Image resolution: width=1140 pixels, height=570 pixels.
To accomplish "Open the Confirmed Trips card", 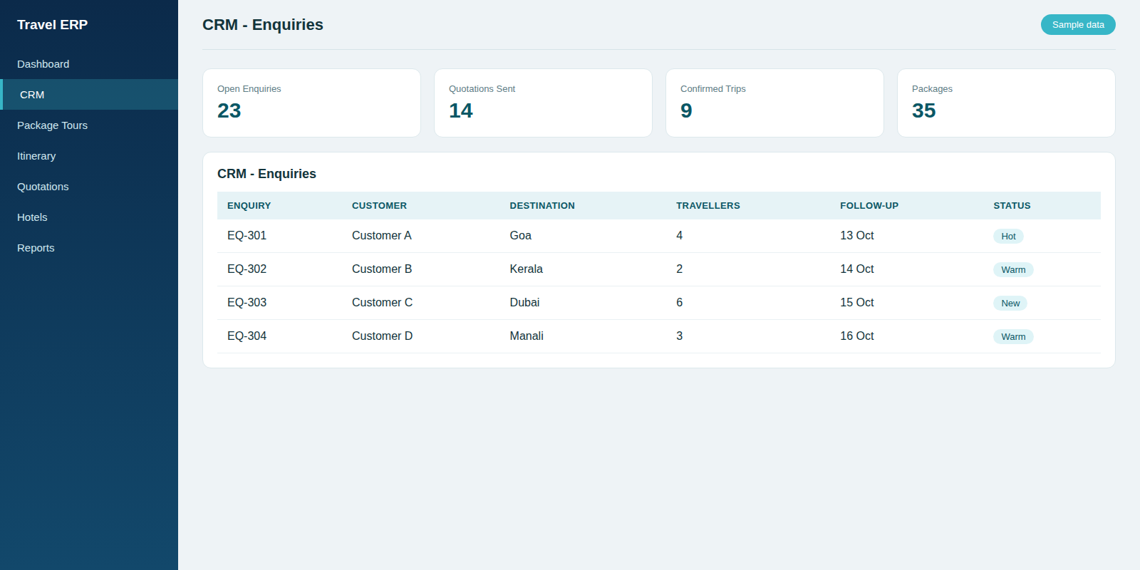I will pos(774,103).
